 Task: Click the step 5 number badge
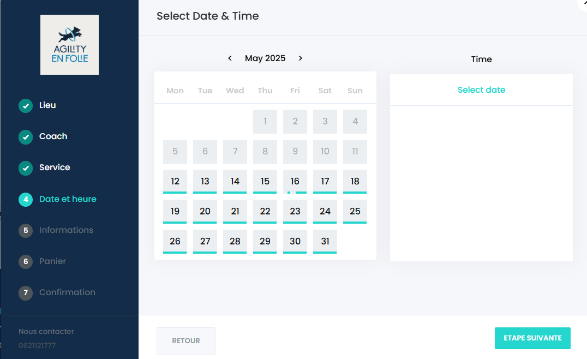point(26,230)
